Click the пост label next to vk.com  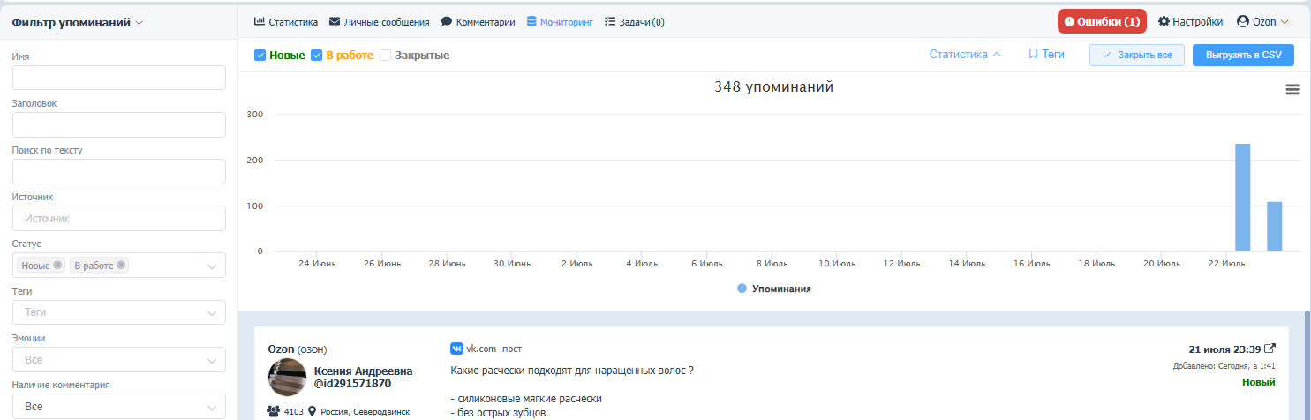(x=512, y=349)
